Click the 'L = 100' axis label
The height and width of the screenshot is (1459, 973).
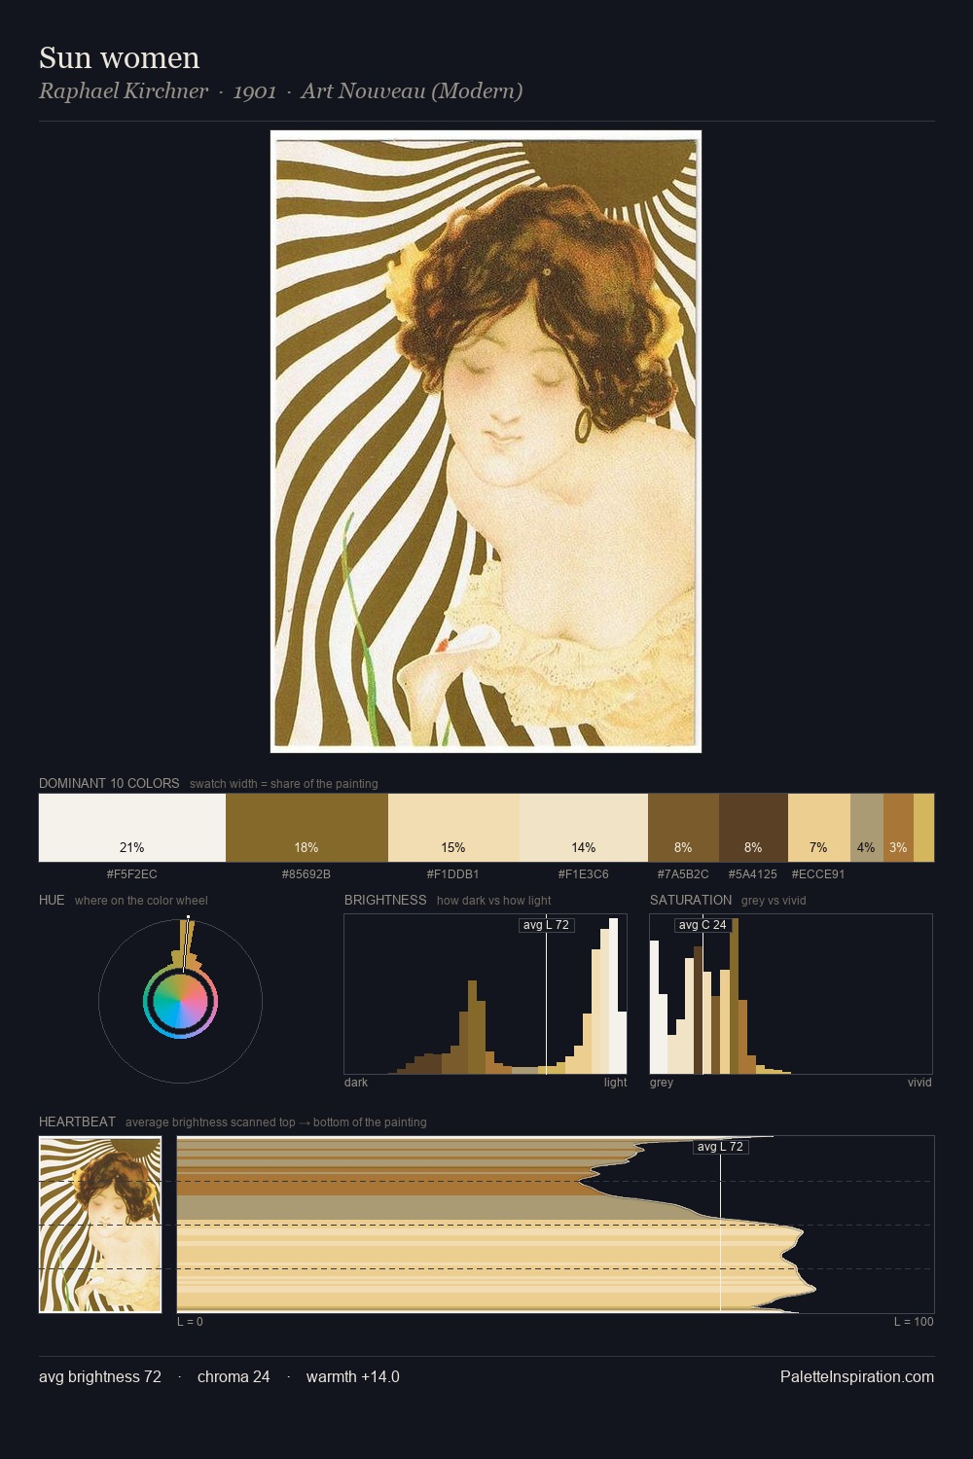coord(914,1322)
